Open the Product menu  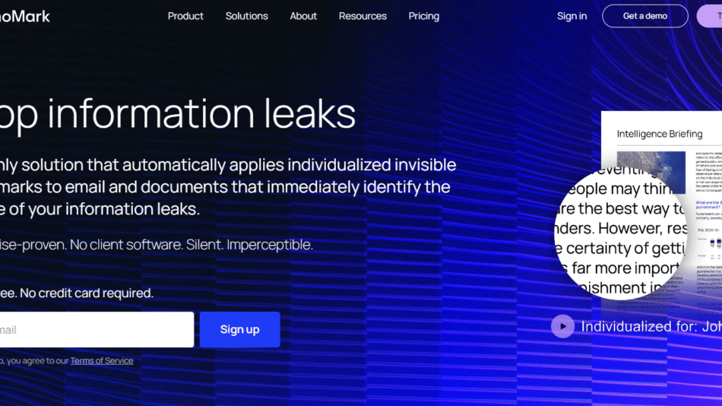point(185,16)
